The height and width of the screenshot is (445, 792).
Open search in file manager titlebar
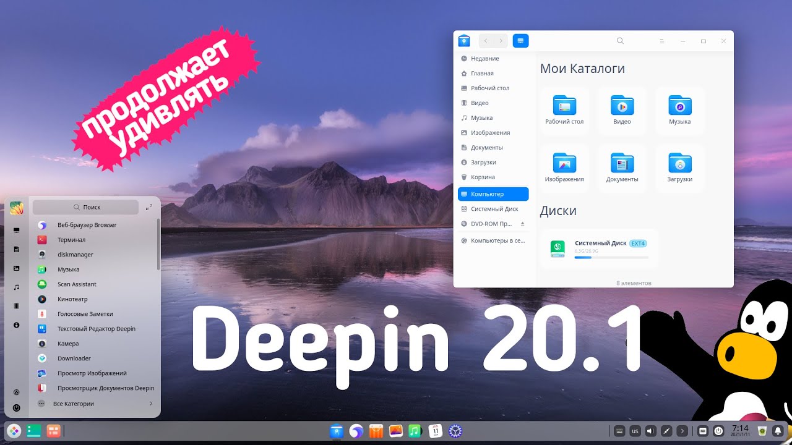click(621, 41)
